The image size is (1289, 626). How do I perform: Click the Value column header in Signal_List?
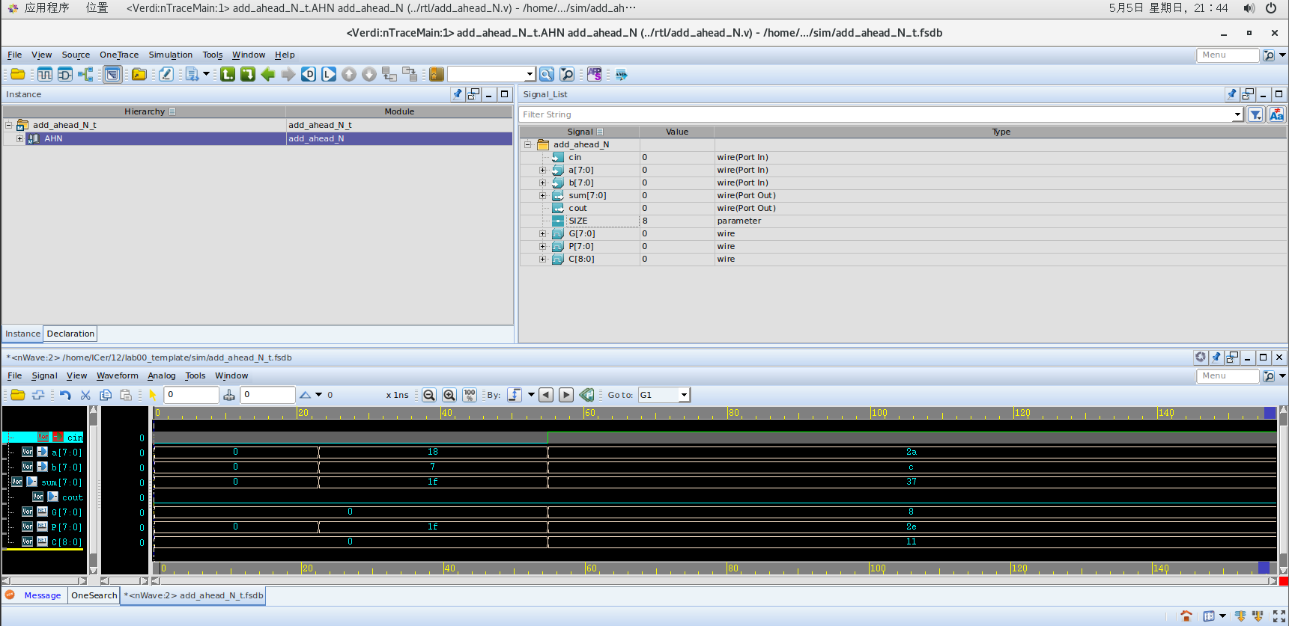[677, 132]
